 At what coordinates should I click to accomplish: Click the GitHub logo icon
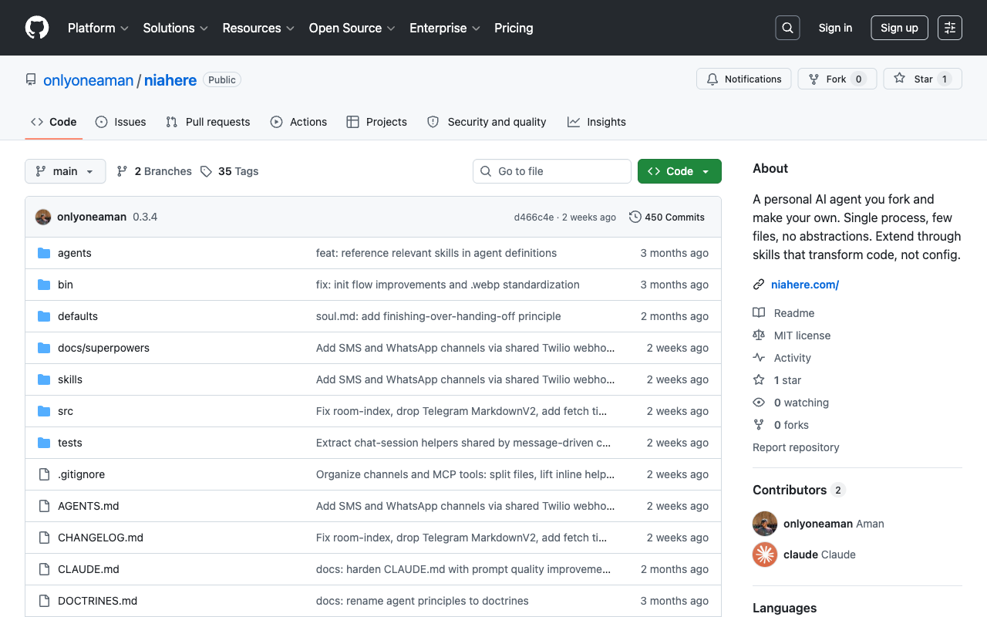[37, 28]
